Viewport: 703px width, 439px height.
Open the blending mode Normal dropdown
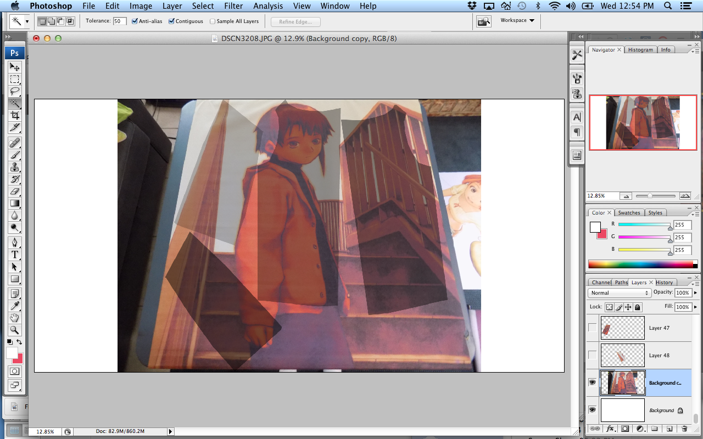click(620, 293)
